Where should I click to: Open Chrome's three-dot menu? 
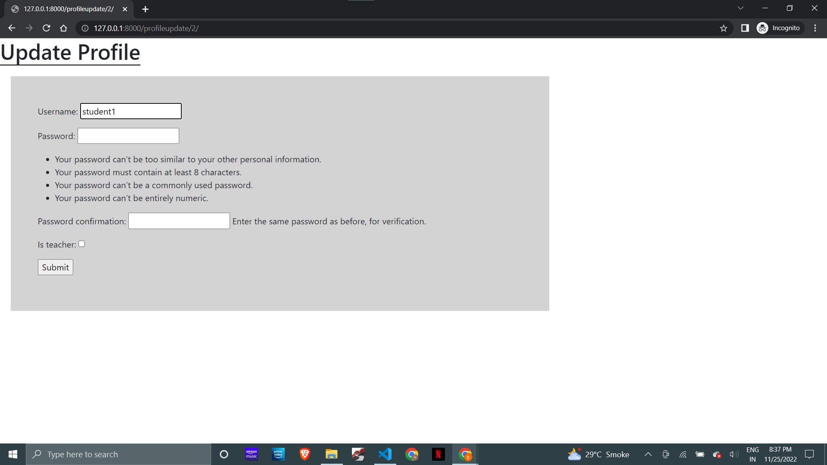[815, 28]
